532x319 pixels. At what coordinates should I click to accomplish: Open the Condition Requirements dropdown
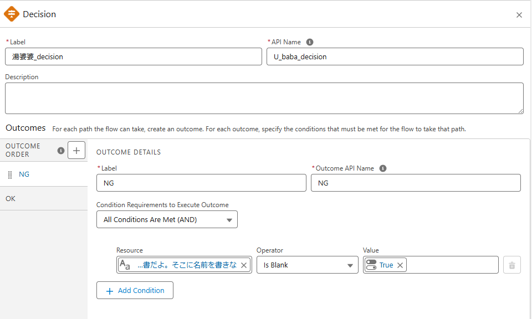pos(167,220)
